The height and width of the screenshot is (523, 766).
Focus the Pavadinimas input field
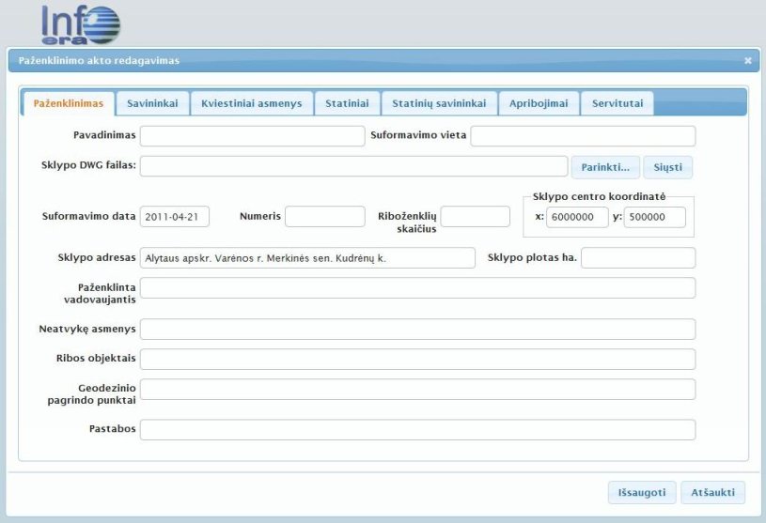pos(252,136)
